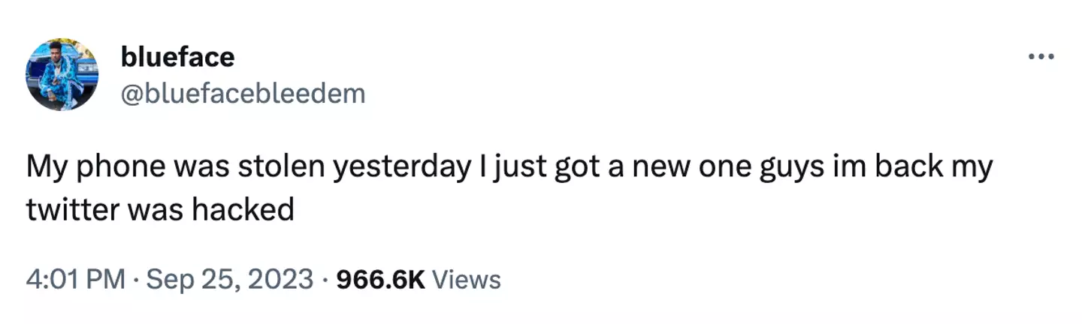Open the three-dot more options menu
Viewport: 1082px width, 324px height.
click(x=1042, y=57)
